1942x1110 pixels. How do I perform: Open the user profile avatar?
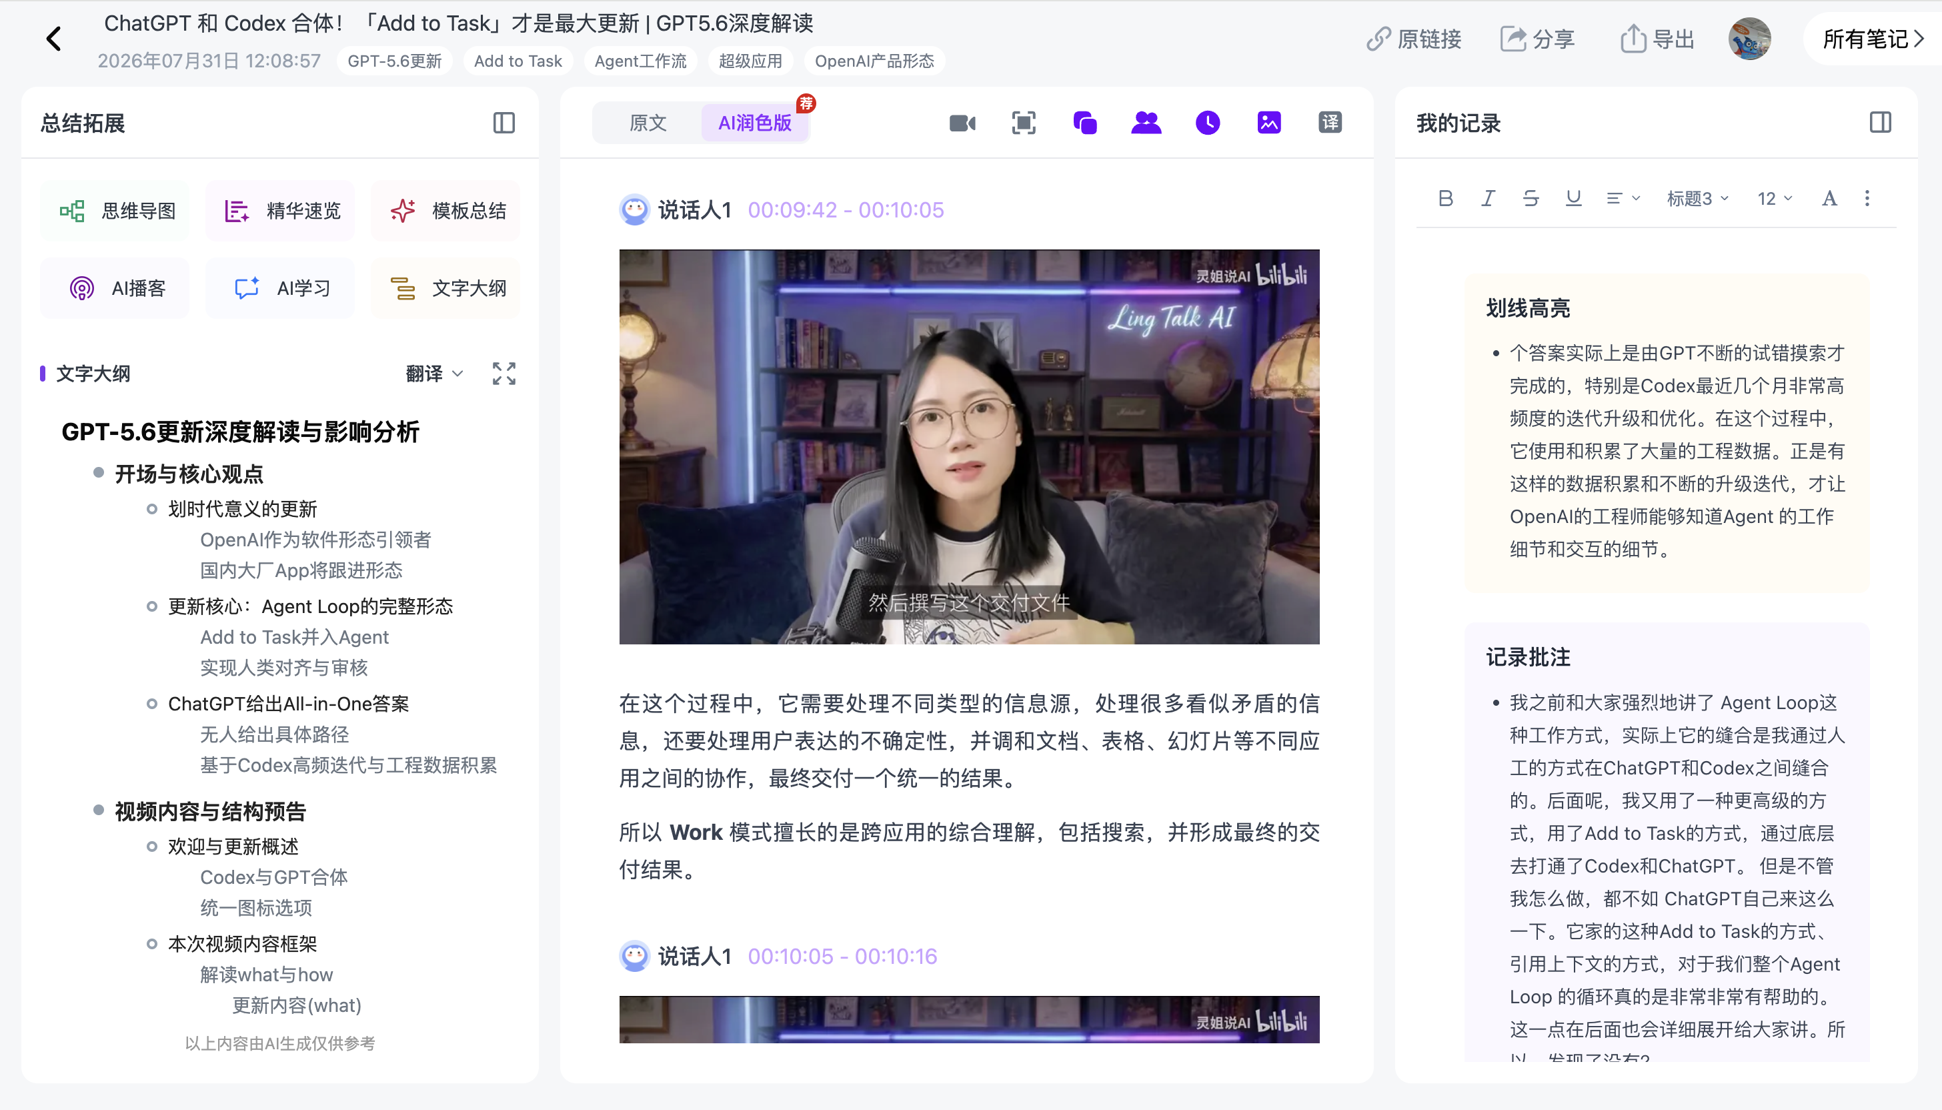pos(1749,39)
